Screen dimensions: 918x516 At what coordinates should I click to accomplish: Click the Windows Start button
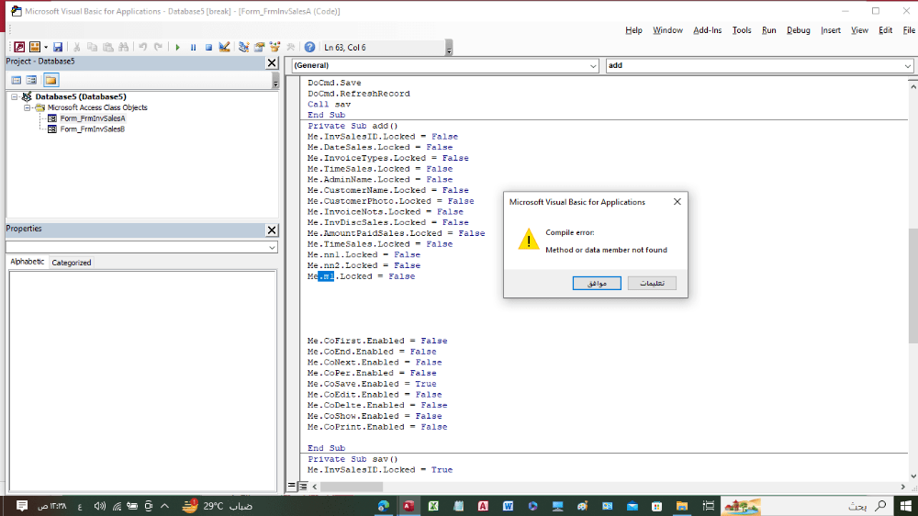point(906,506)
